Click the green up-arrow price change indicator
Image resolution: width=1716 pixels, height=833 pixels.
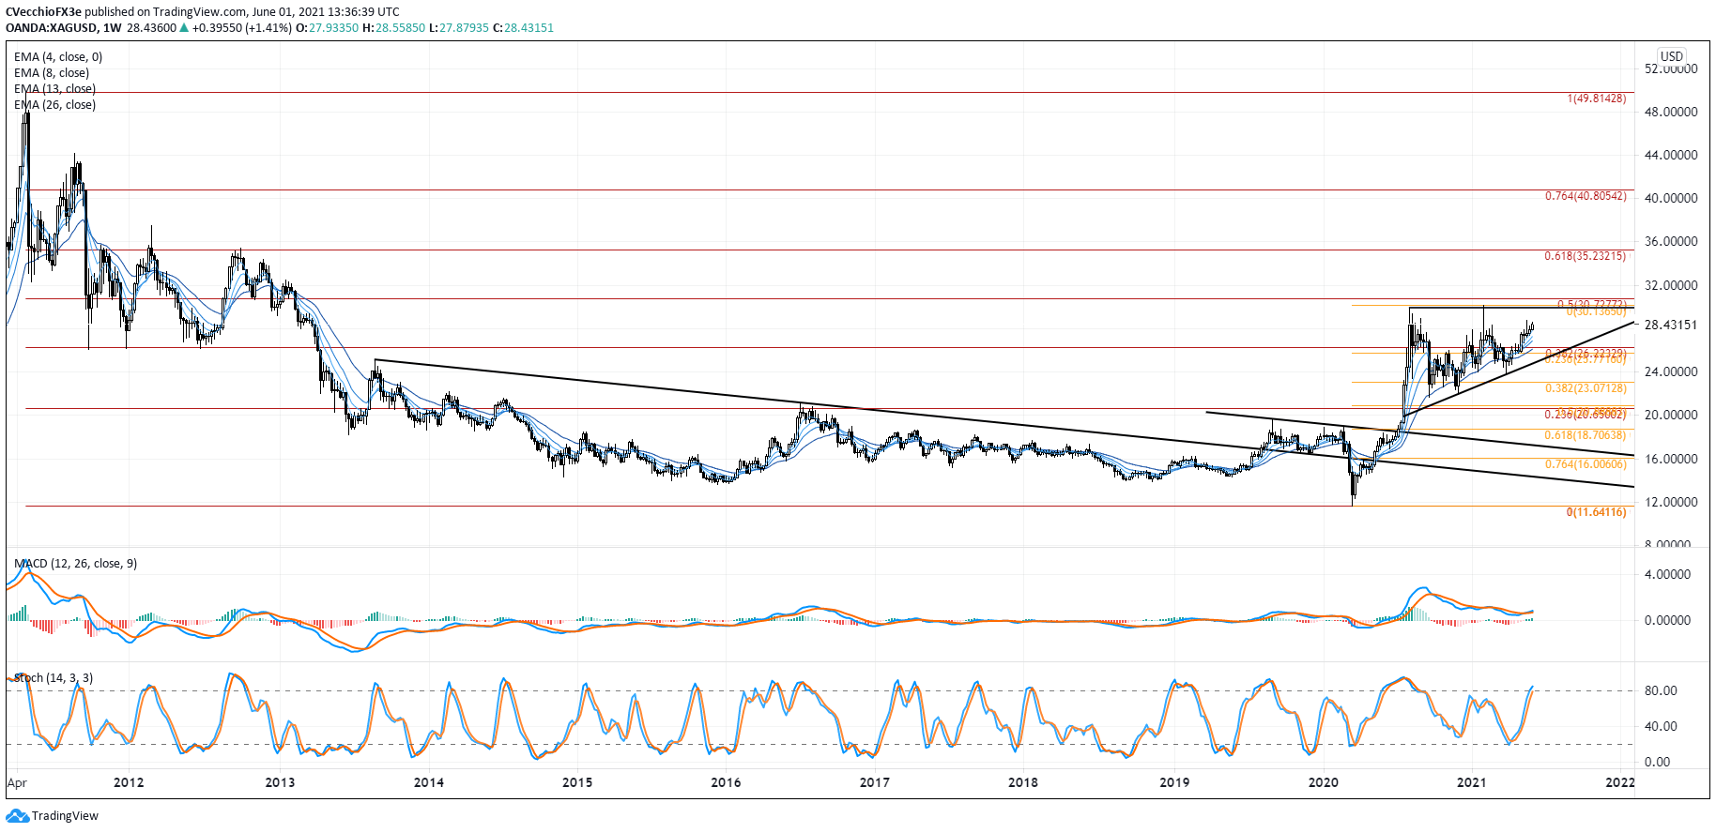[185, 28]
